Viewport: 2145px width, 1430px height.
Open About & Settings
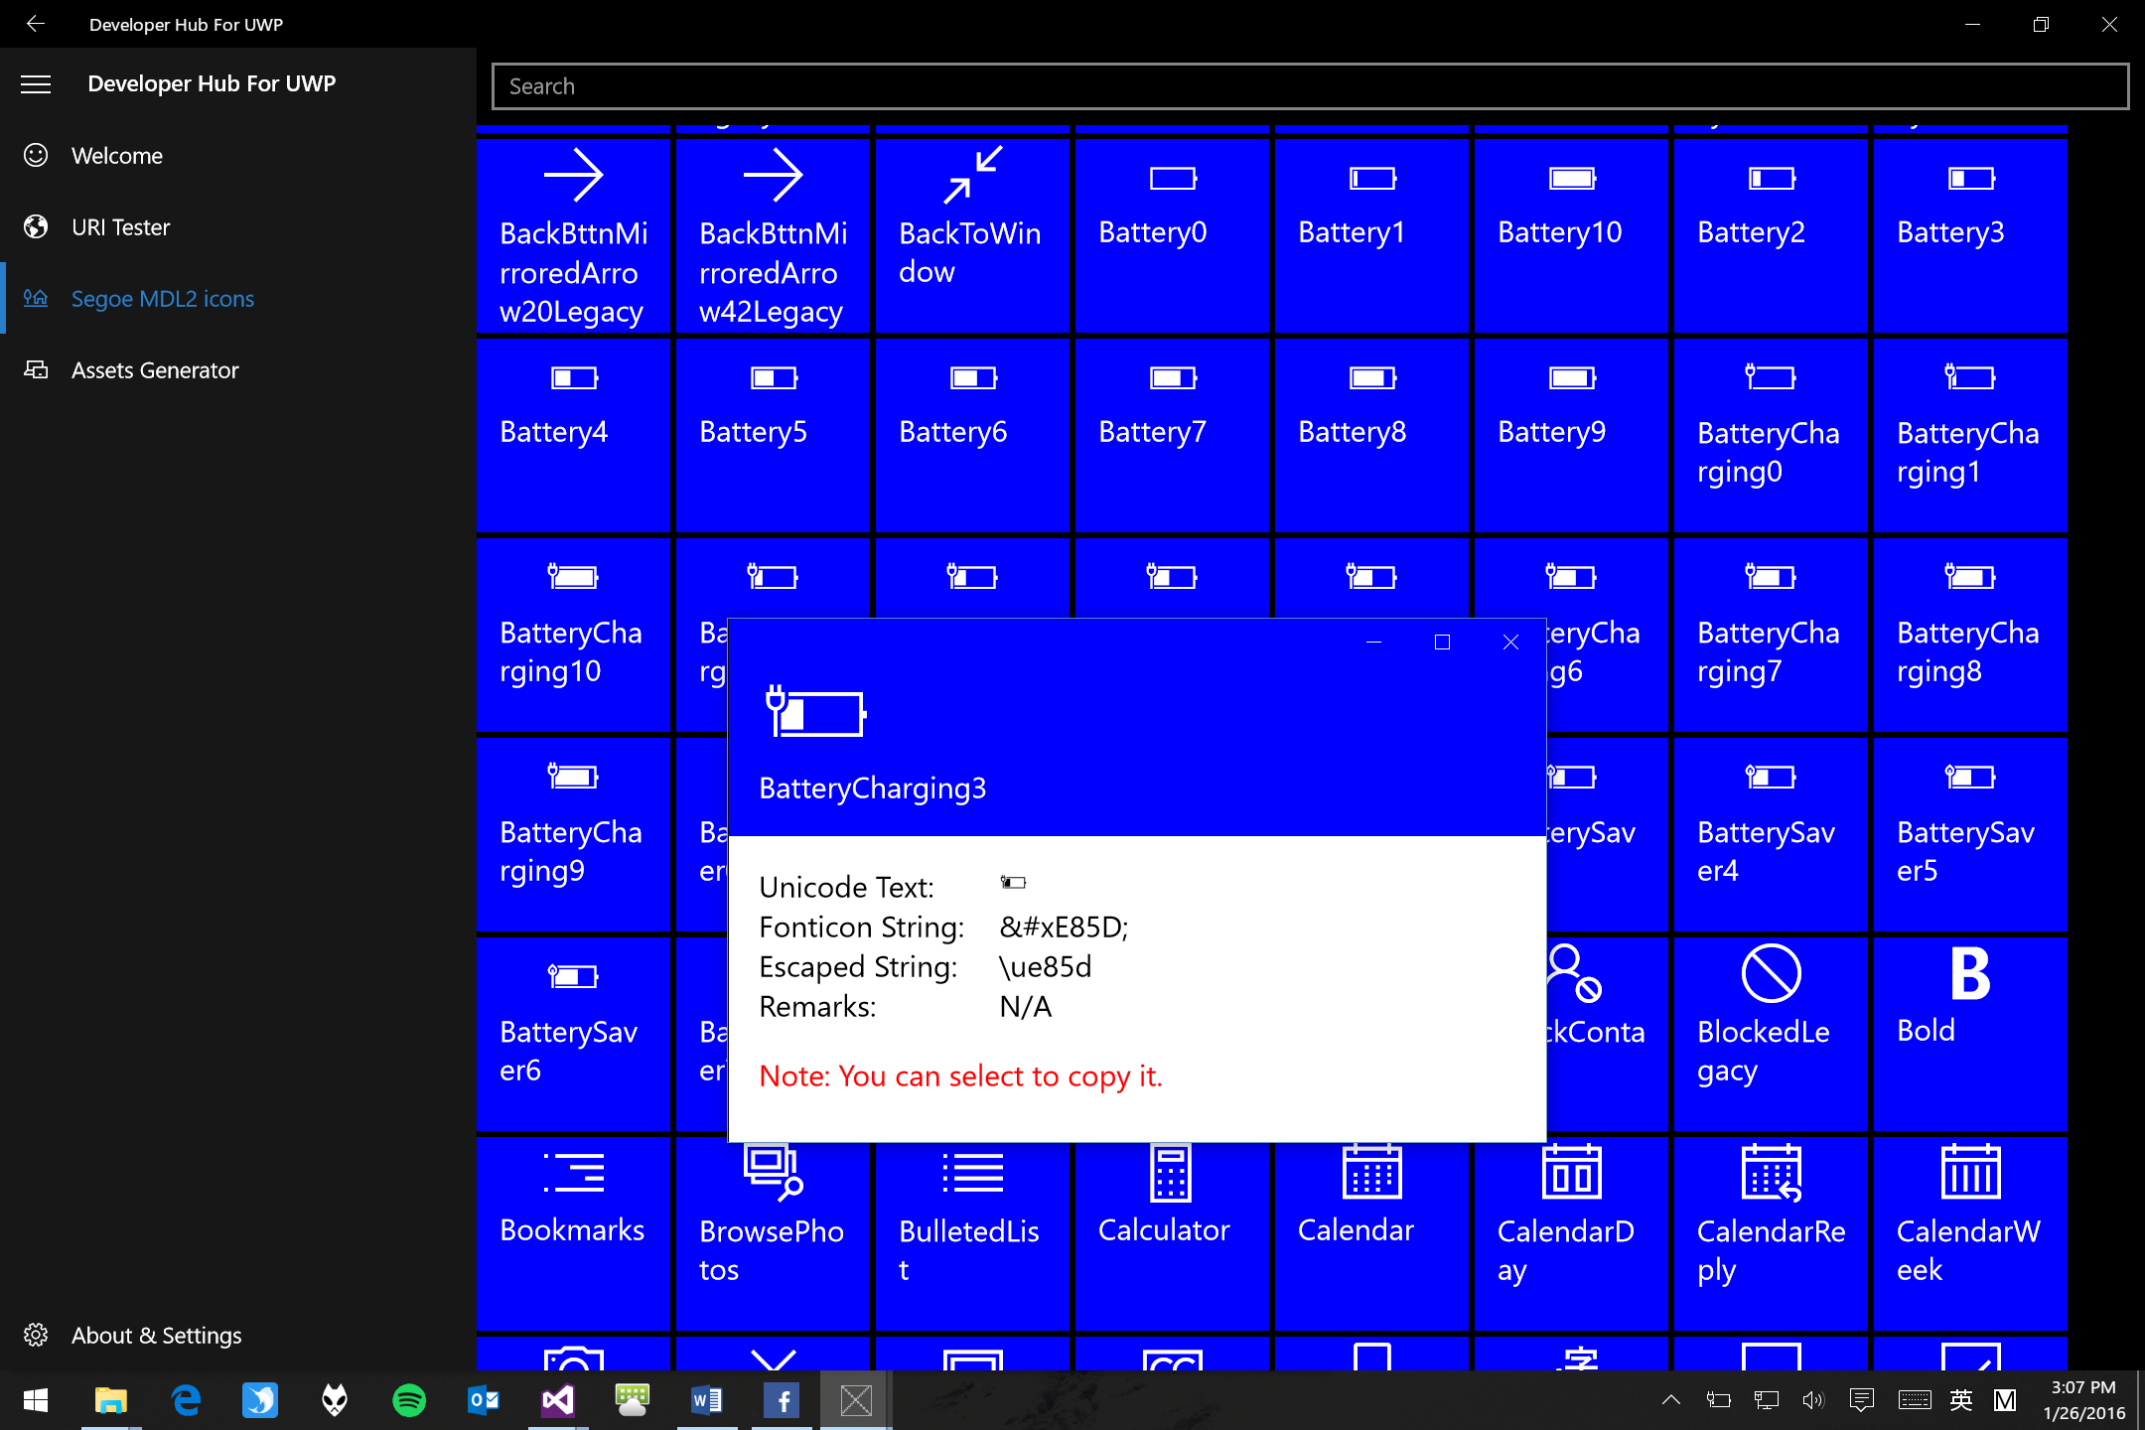(x=238, y=1336)
